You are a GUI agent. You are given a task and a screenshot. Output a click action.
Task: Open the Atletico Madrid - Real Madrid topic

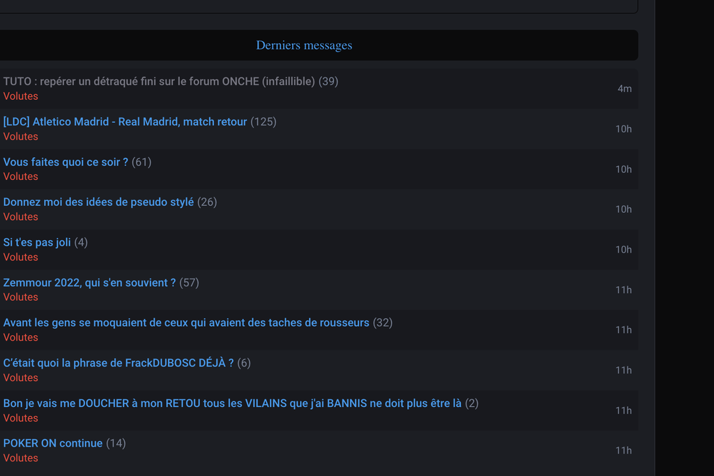pyautogui.click(x=126, y=122)
